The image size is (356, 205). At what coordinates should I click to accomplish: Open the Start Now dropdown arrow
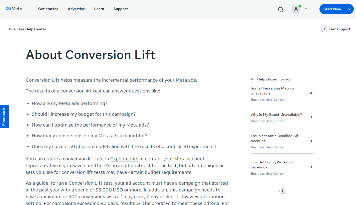point(349,9)
